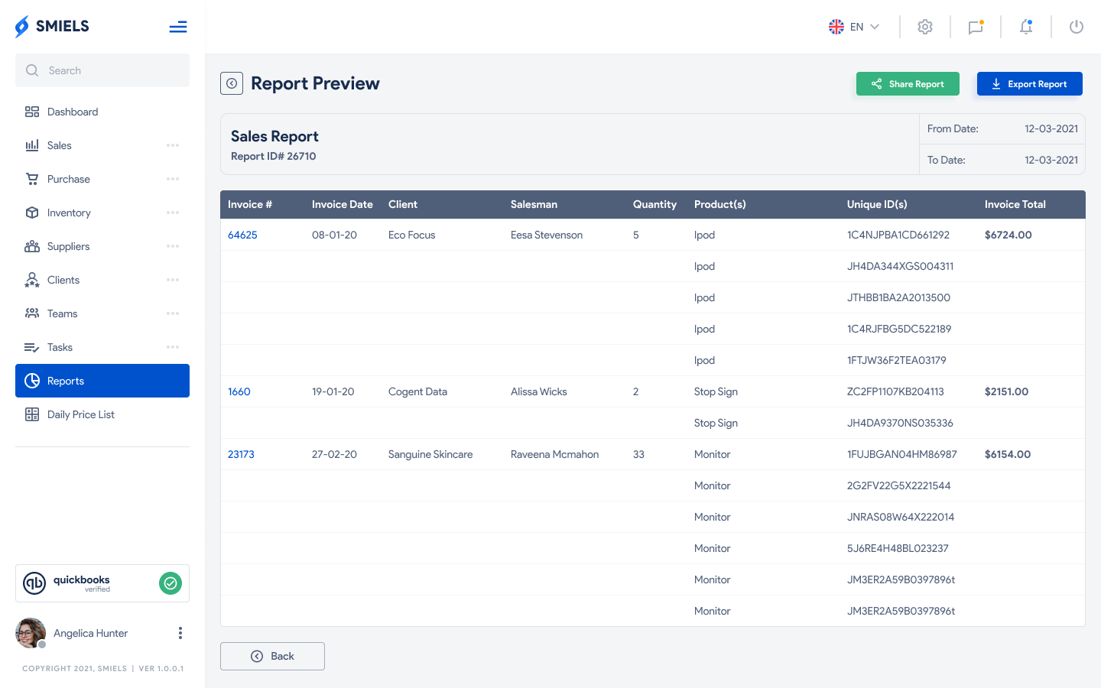Collapse sidebar with hamburger menu icon
Image resolution: width=1101 pixels, height=688 pixels.
(x=178, y=28)
